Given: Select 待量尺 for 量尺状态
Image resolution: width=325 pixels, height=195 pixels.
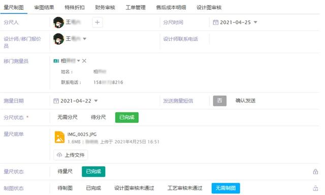Looking at the screenshot, I should click(65, 172).
